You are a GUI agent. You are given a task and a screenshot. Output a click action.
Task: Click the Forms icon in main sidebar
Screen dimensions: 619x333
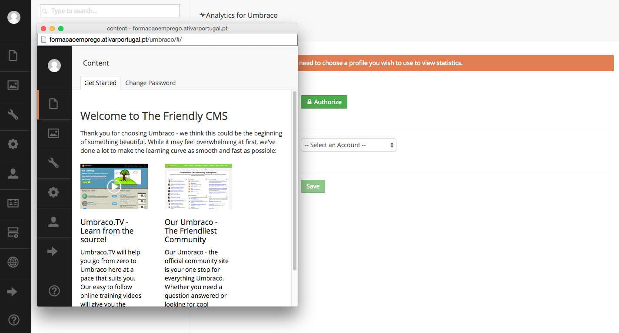[x=13, y=233]
